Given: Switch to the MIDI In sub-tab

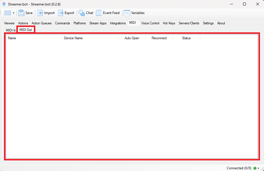Looking at the screenshot, I should [x=11, y=30].
